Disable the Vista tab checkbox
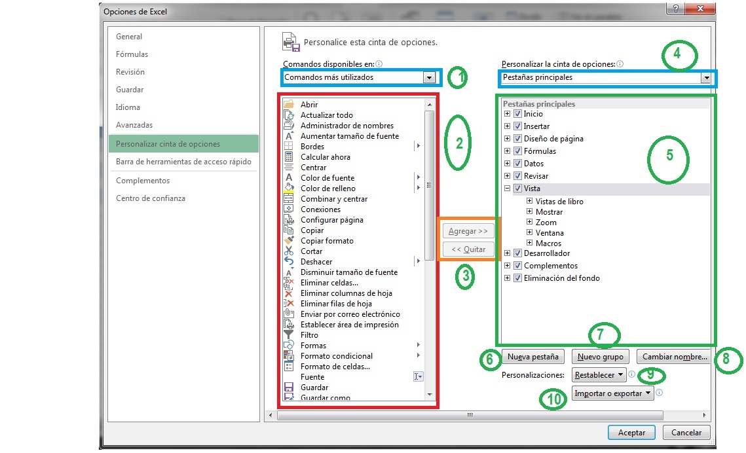746x453 pixels. point(517,188)
